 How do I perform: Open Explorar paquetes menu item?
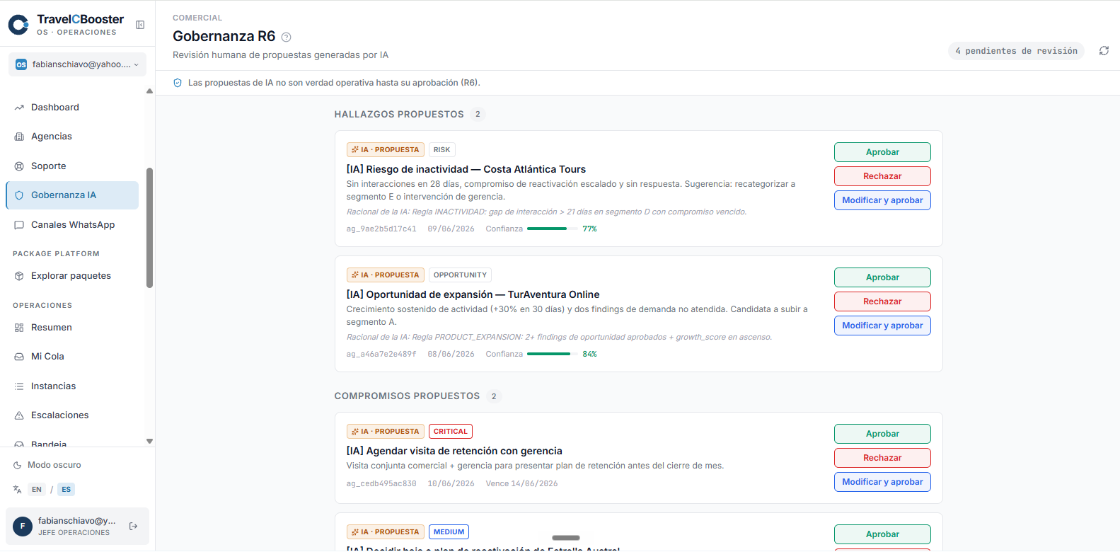pyautogui.click(x=72, y=276)
